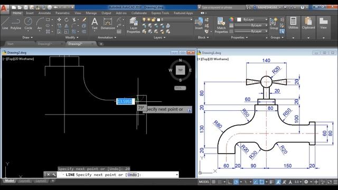Screen dimensions: 338x190
Task: Select the Mirror tool in Modify
Action: coord(67,26)
